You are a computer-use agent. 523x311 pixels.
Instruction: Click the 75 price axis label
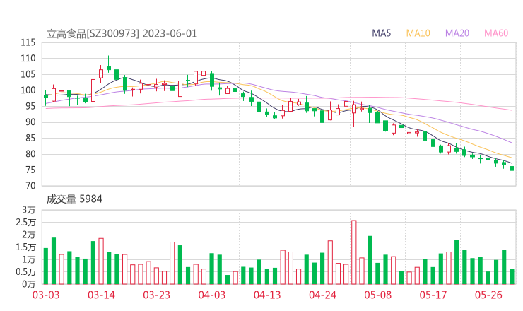pos(30,170)
